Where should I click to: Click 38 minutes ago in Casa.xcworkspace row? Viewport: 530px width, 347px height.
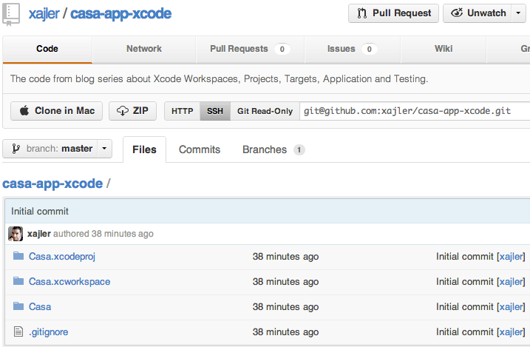285,282
